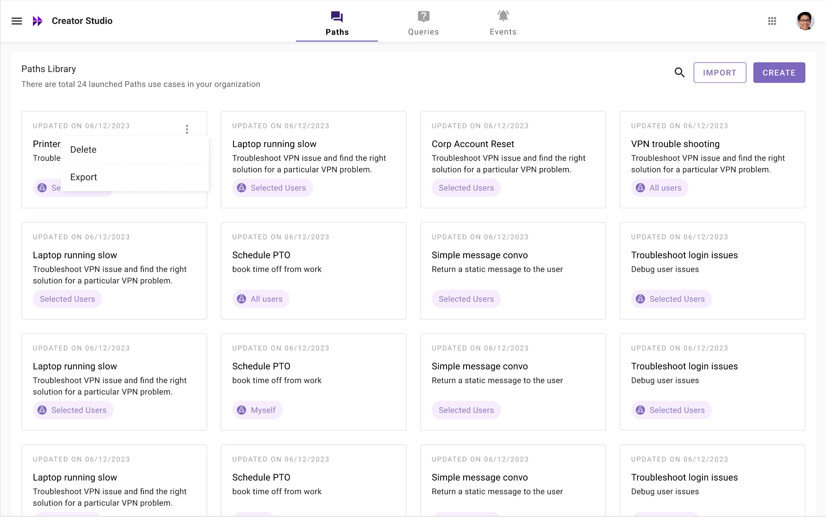Click three-dot menu on Printer card

coord(187,129)
